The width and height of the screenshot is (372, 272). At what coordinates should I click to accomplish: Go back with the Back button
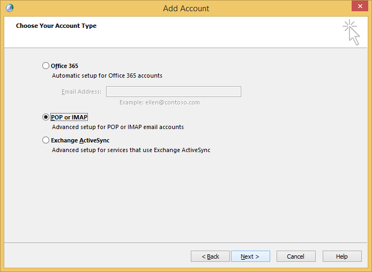click(210, 256)
